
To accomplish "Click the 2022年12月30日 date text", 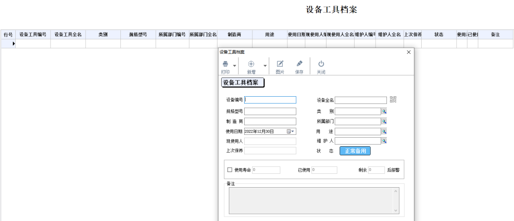I will (259, 131).
